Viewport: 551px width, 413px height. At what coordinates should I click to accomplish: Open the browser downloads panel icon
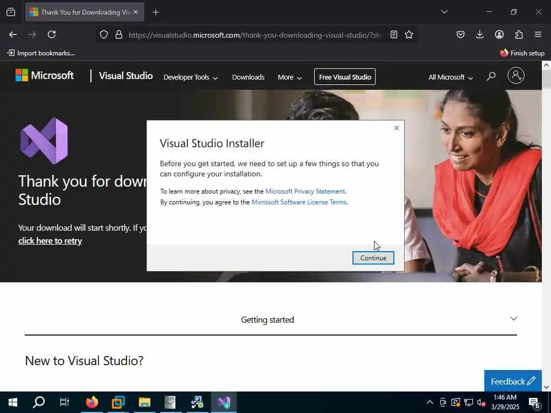click(479, 34)
